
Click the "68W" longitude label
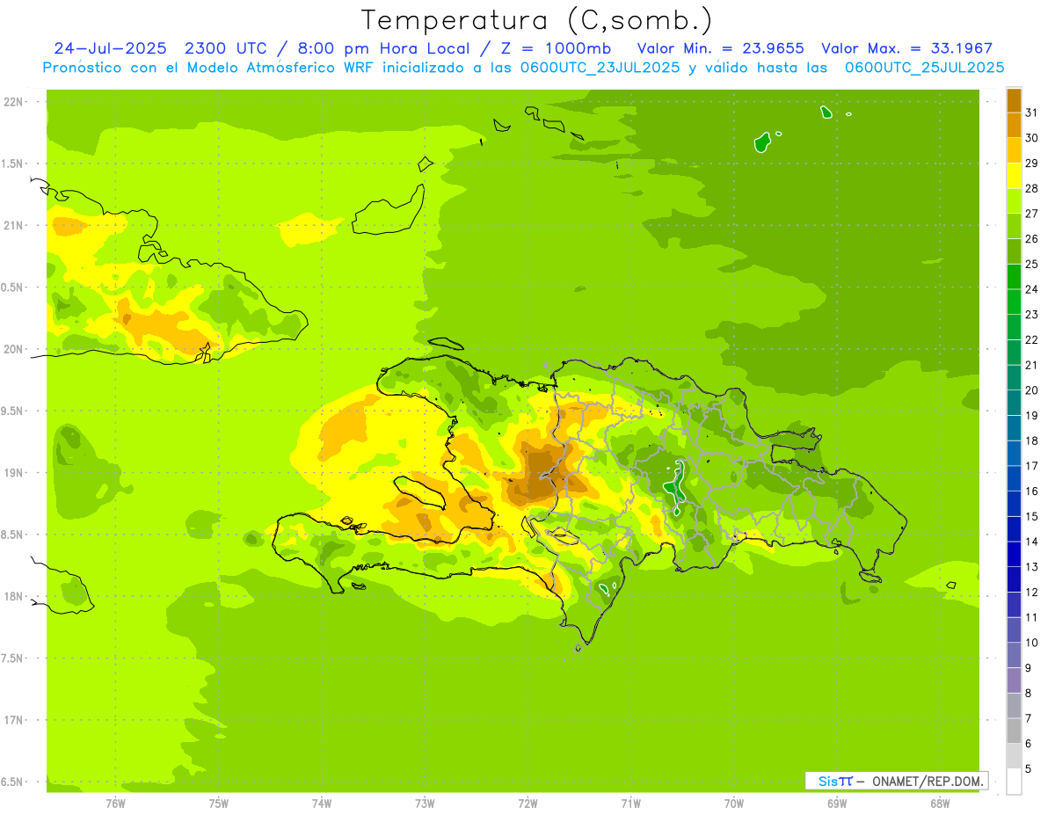click(940, 803)
